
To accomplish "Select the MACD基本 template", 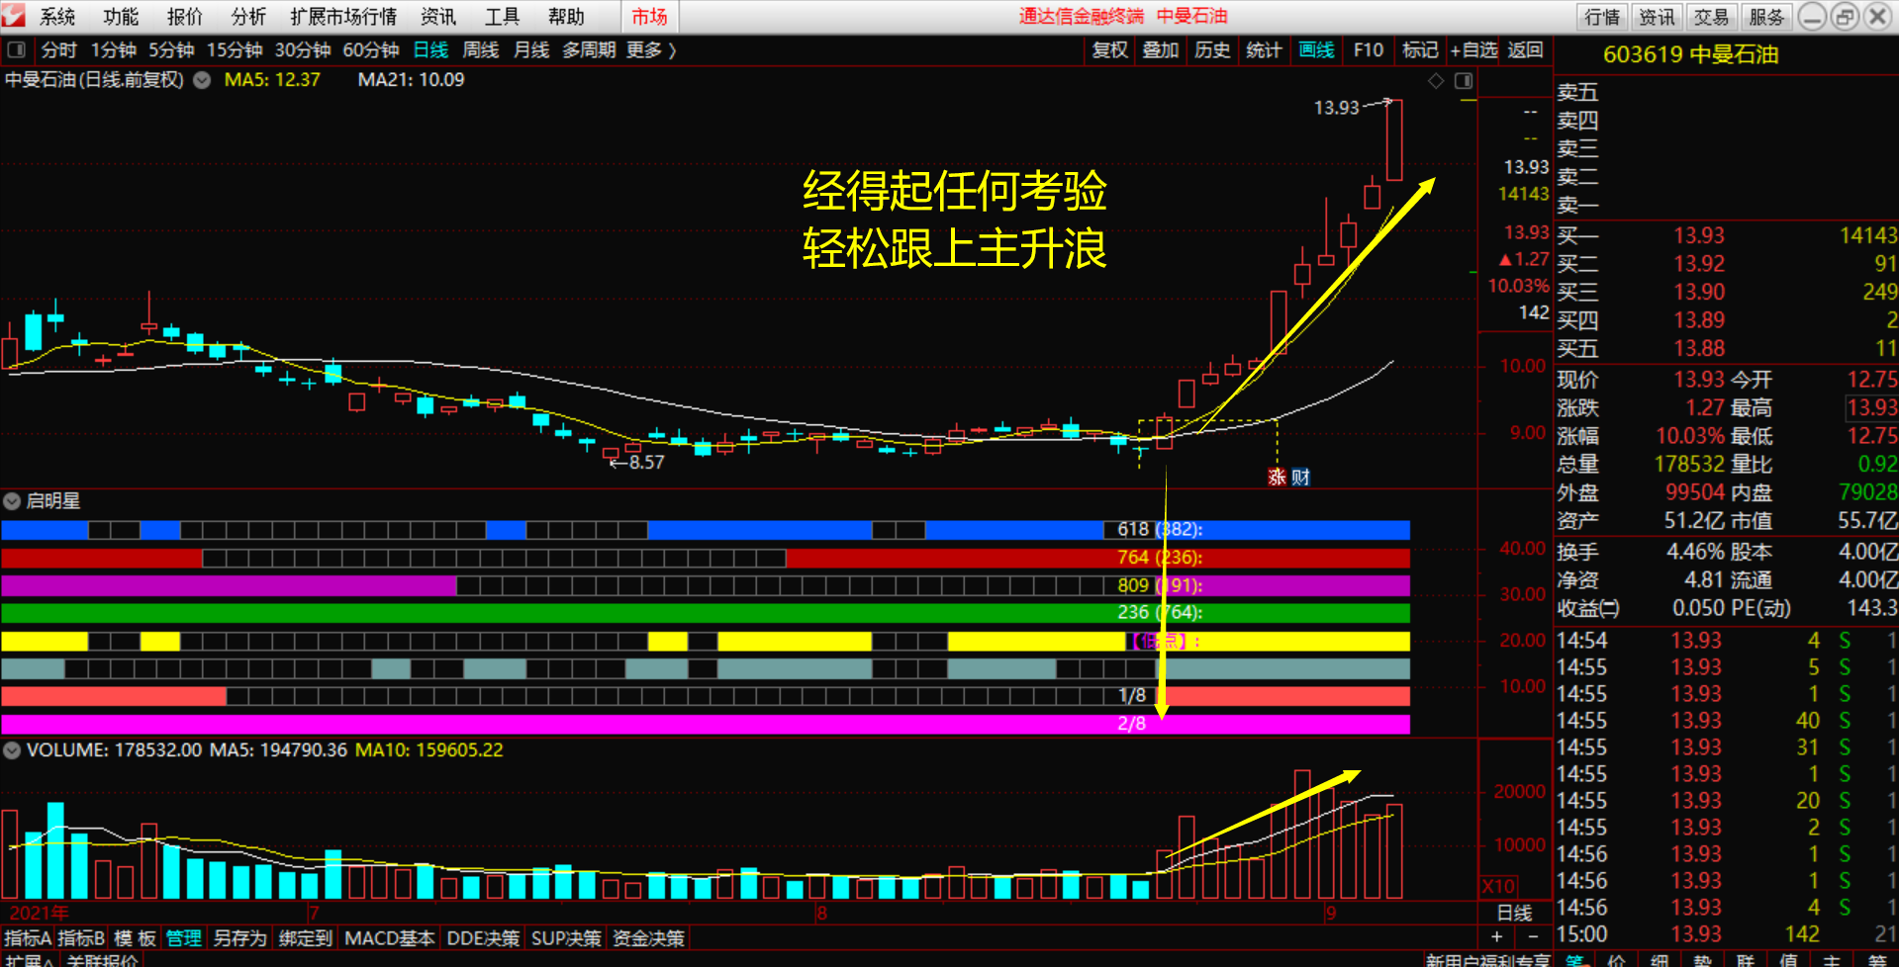I will [389, 938].
